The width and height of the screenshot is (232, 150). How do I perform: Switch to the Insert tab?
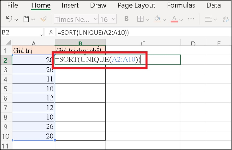(x=70, y=5)
